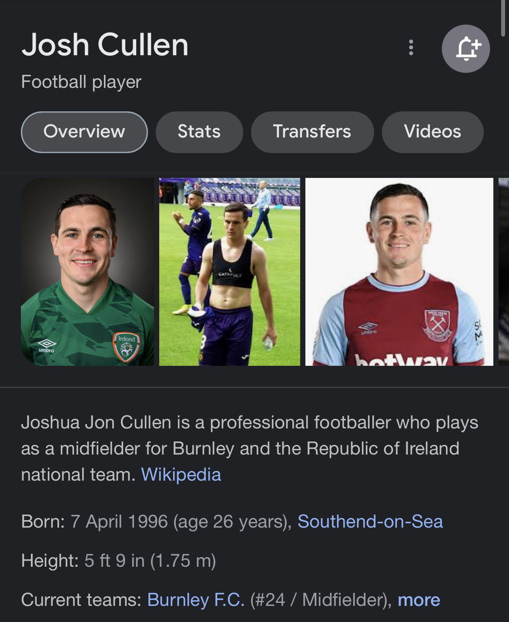Go to the Videos tab

click(x=432, y=132)
